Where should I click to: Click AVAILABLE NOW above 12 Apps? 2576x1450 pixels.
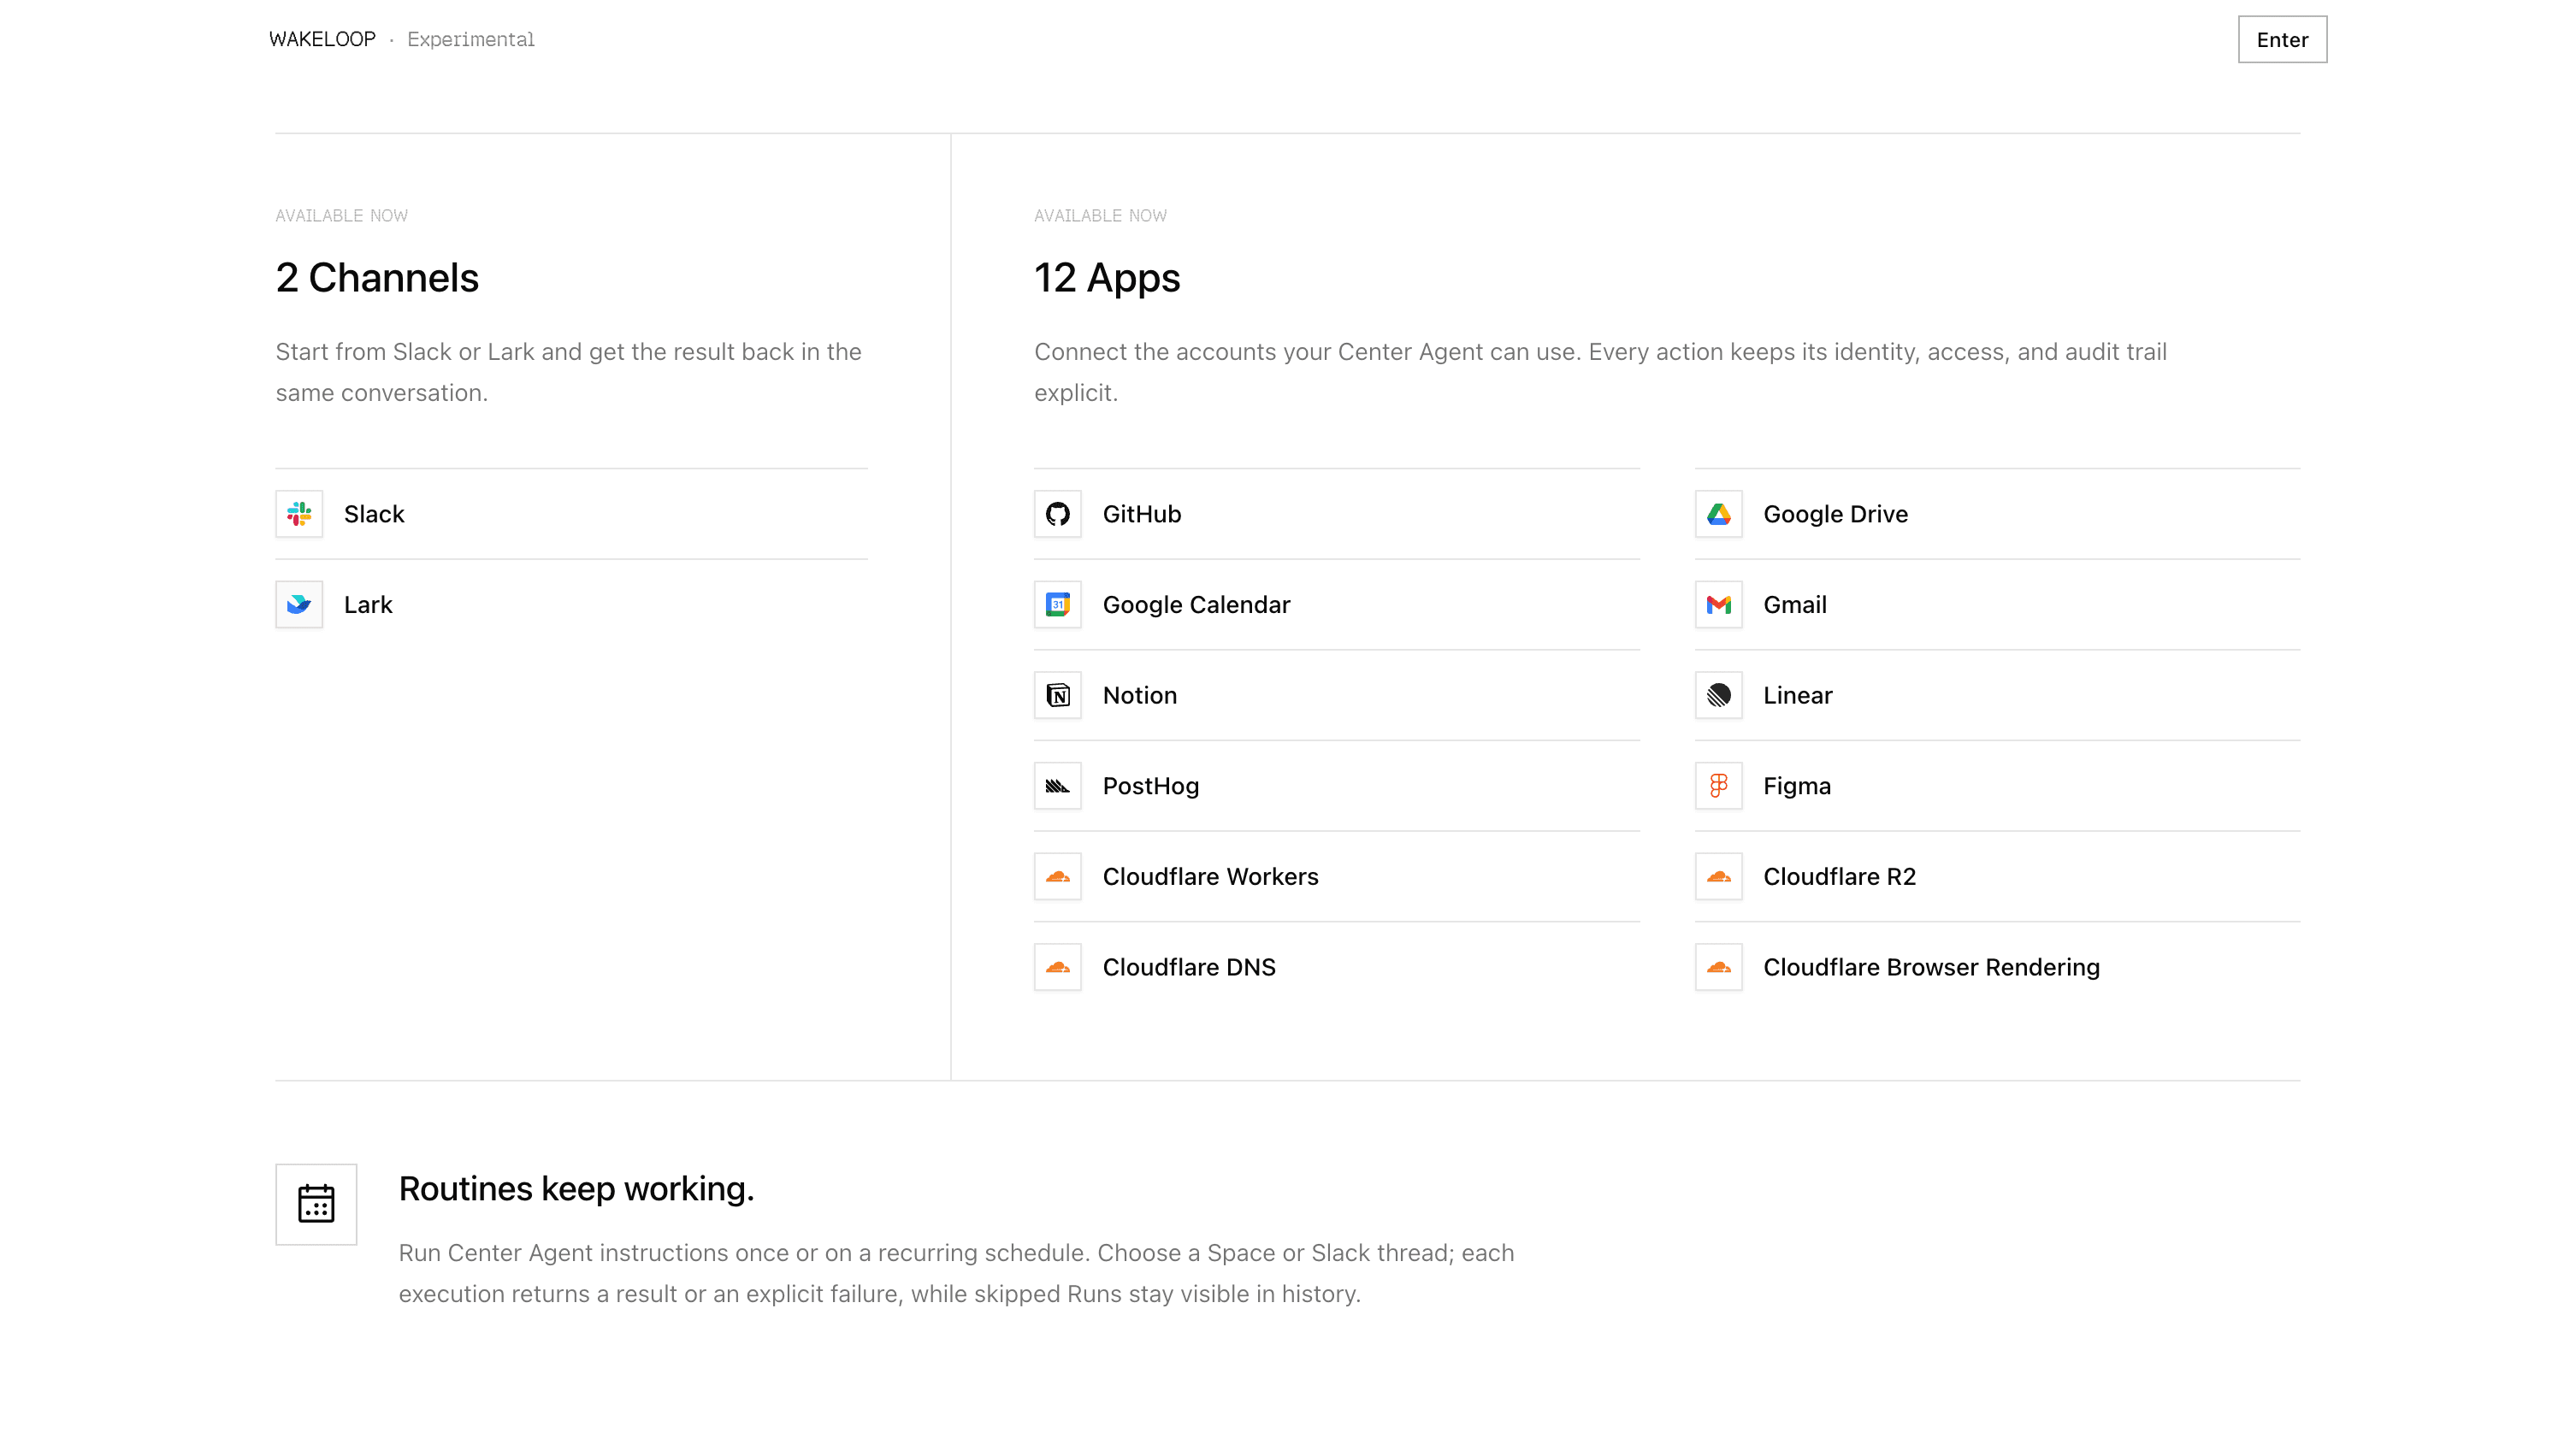tap(1100, 216)
